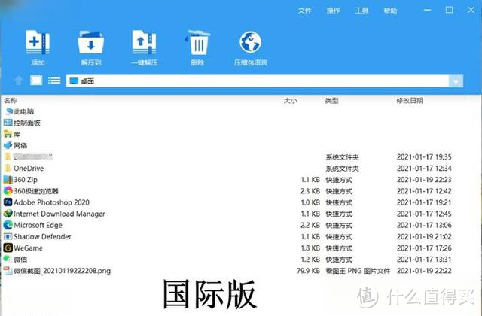Click the 2021-01-19 22:23 date cell
This screenshot has height=316, width=482.
coord(424,179)
